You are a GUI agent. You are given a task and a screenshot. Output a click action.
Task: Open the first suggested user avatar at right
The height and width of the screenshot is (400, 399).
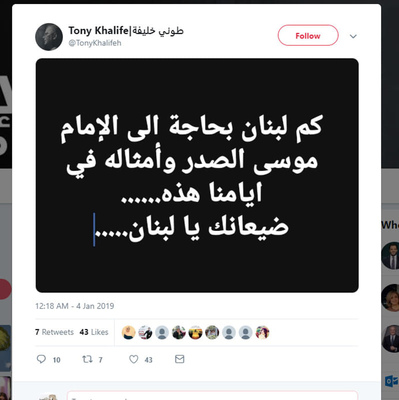pyautogui.click(x=391, y=255)
